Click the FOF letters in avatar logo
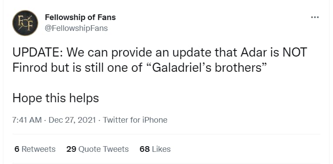This screenshot has width=333, height=164. click(25, 23)
